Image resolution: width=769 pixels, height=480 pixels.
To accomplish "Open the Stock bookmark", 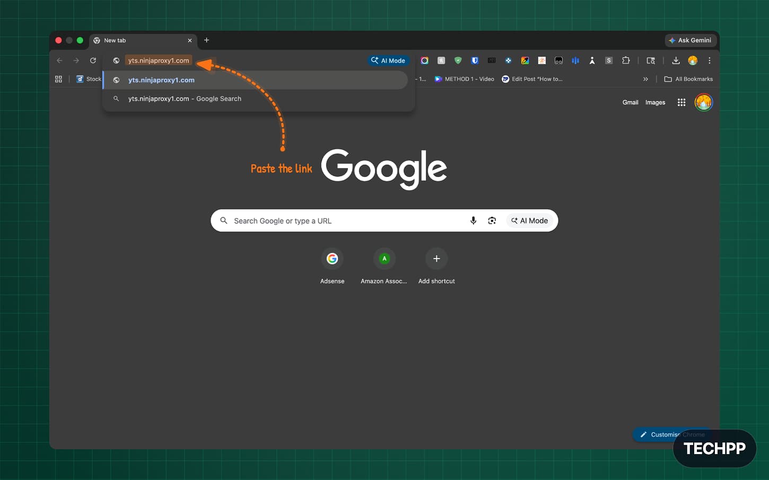I will pos(89,79).
